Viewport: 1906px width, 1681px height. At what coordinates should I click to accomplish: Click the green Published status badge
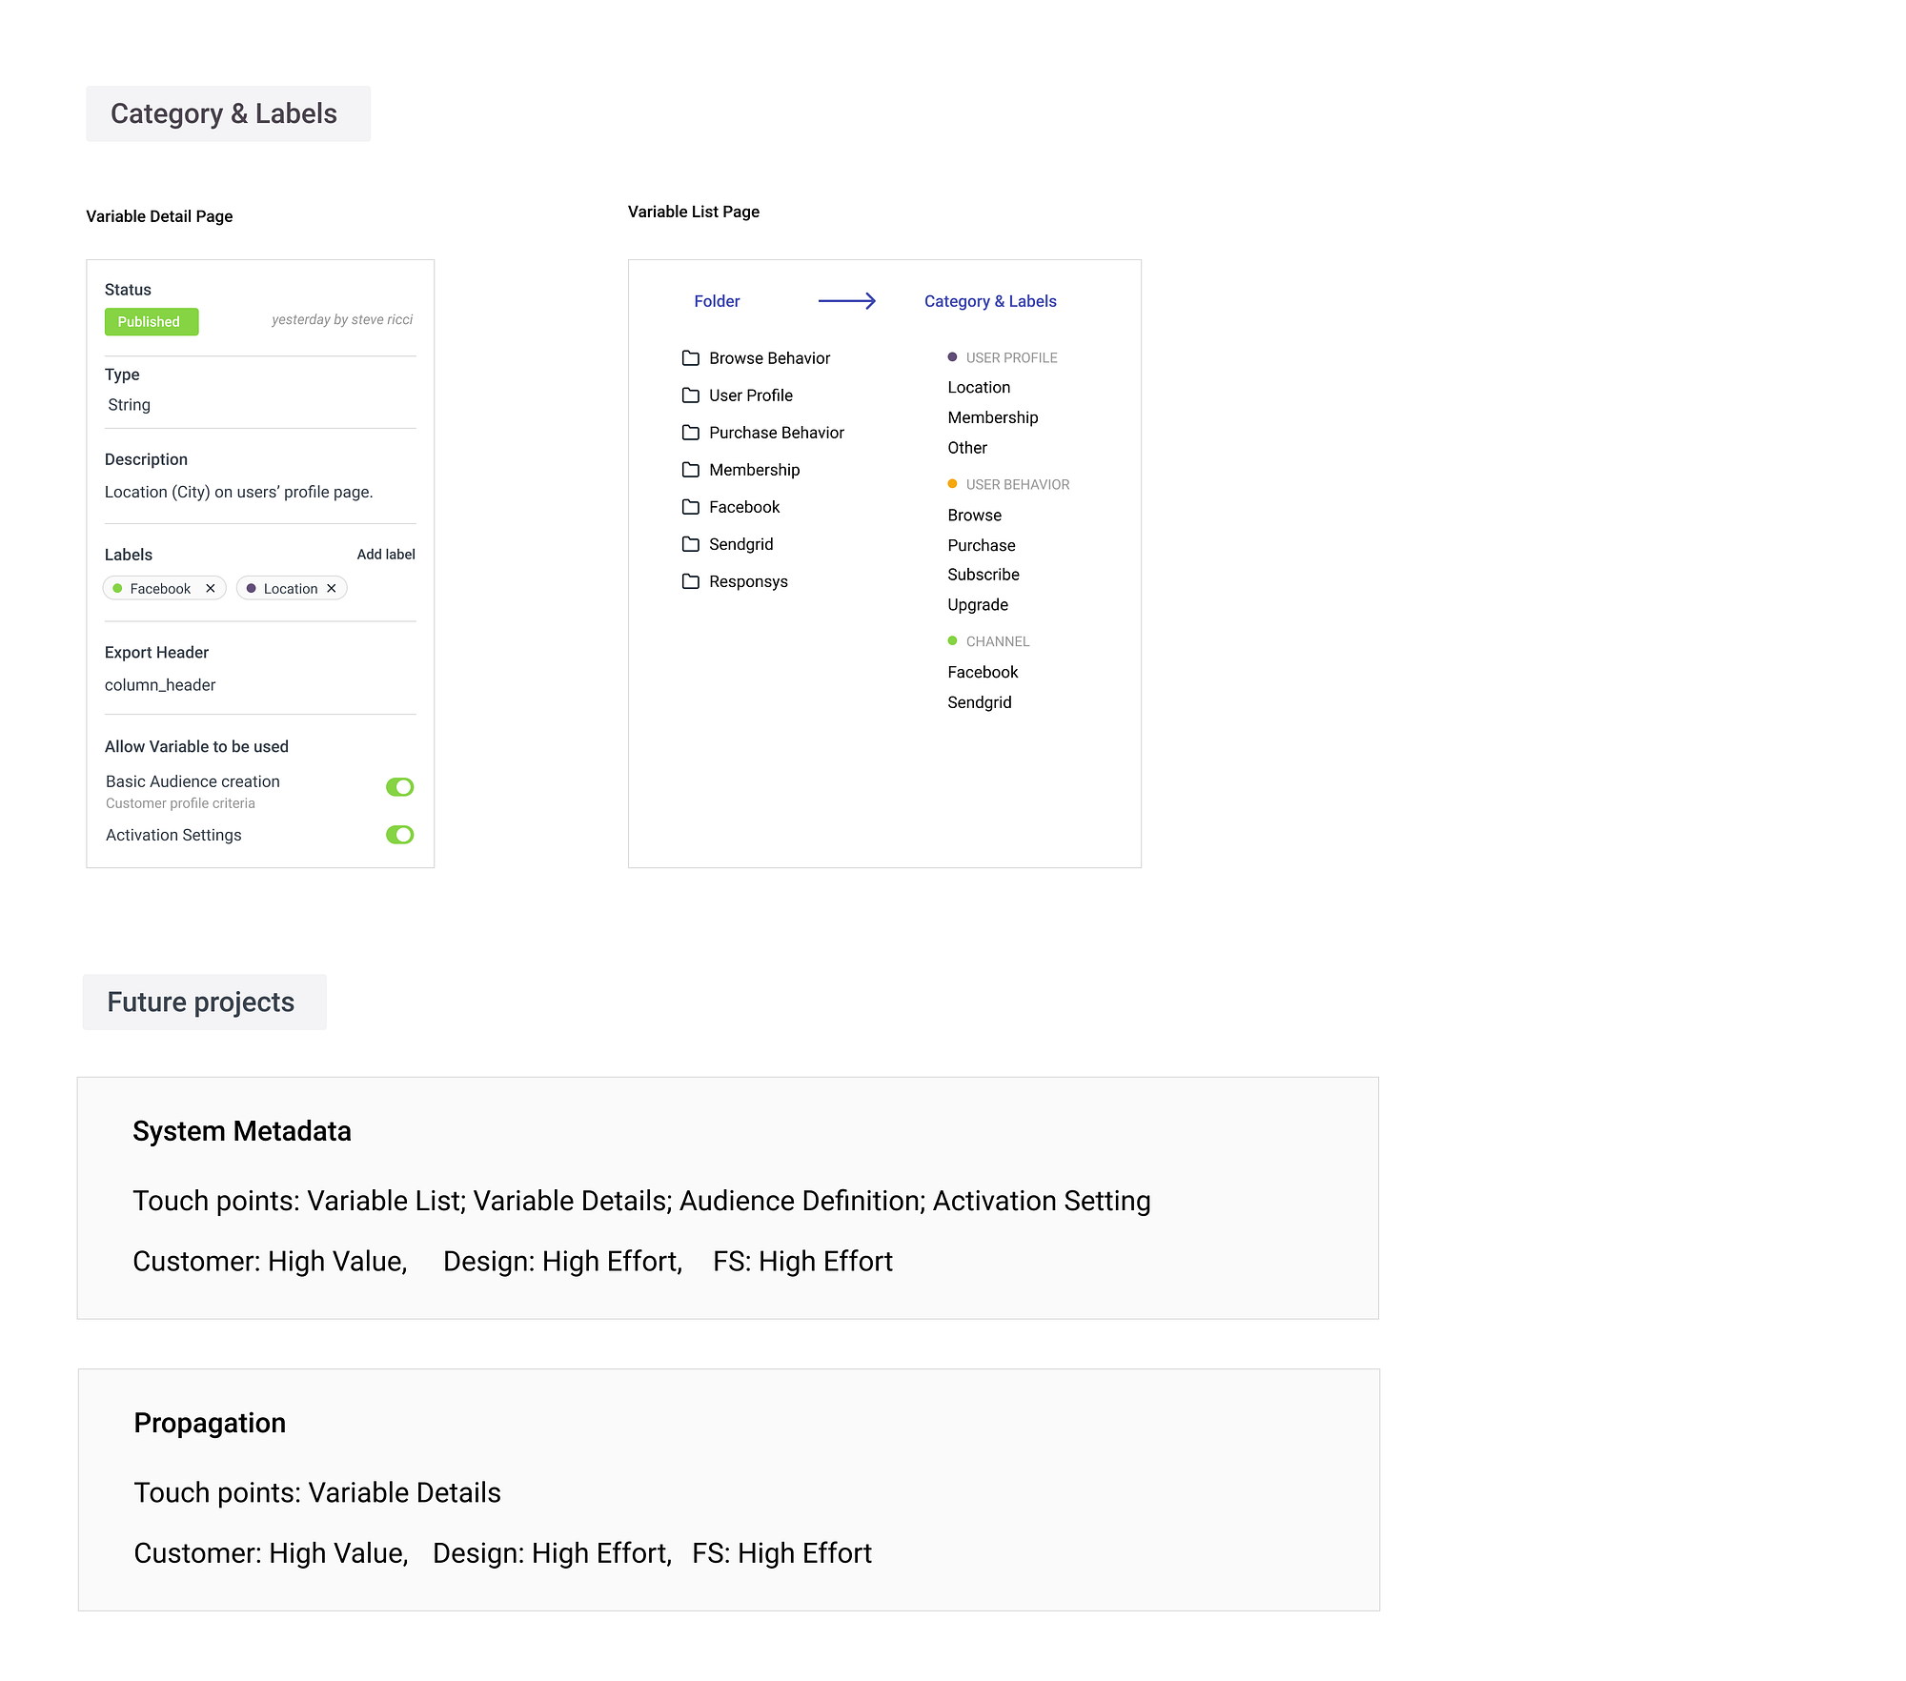pos(151,322)
